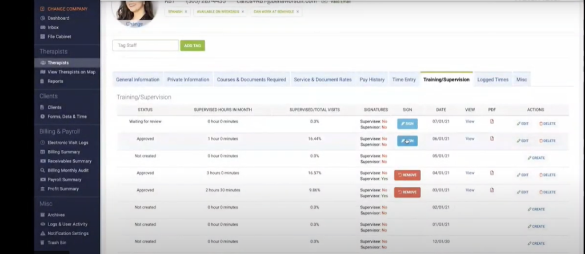
Task: Remove the Spanish tag
Action: pos(186,11)
